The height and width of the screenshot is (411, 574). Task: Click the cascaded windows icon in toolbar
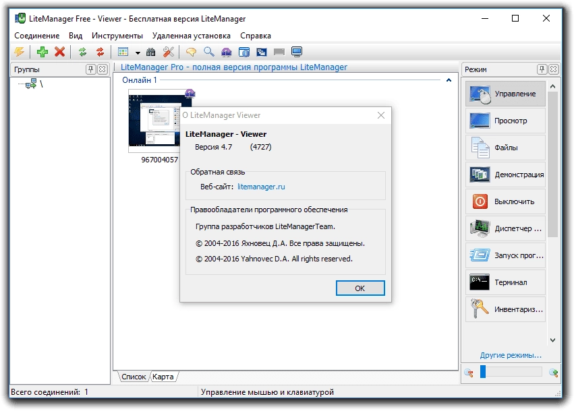[x=262, y=52]
